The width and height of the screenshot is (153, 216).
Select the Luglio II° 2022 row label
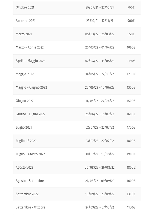[x=26, y=141]
